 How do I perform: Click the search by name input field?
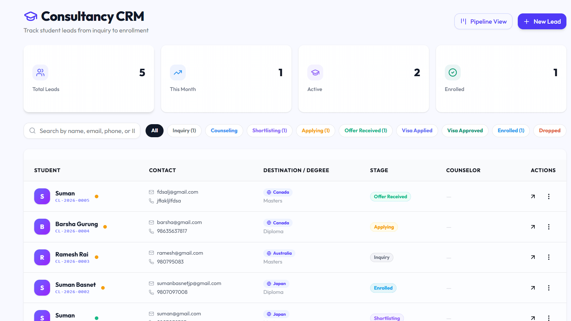[82, 131]
